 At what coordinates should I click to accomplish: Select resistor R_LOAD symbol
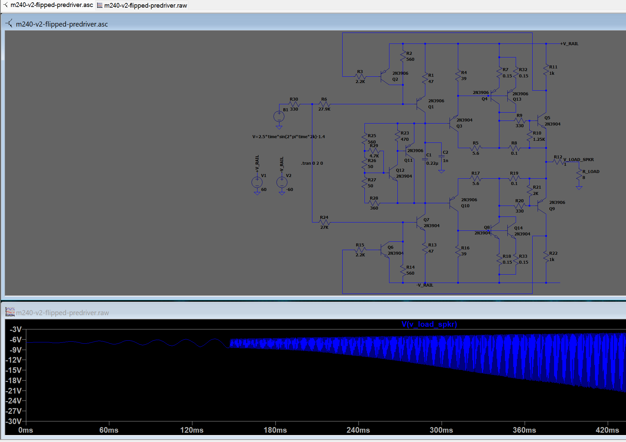coord(579,175)
